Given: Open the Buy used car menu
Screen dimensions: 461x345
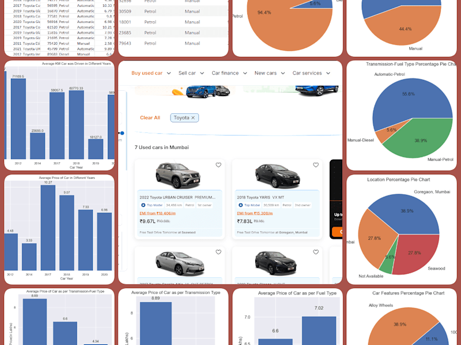Looking at the screenshot, I should (147, 73).
